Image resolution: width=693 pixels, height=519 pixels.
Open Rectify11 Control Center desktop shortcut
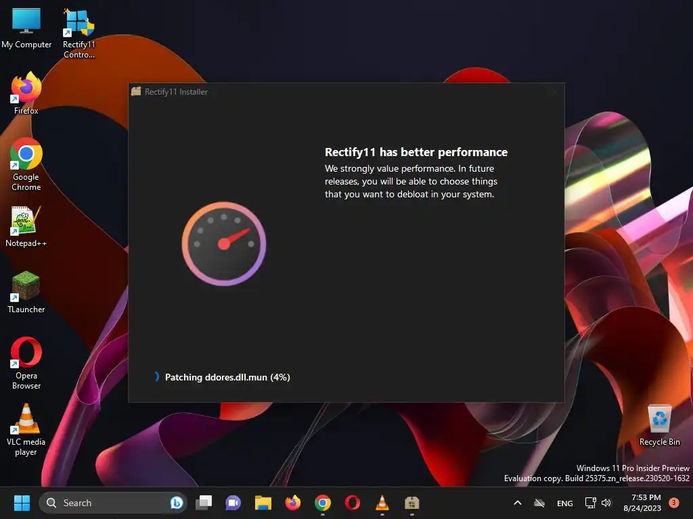(79, 33)
